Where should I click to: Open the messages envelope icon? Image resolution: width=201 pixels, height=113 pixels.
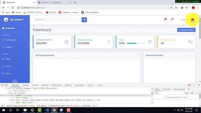tap(171, 19)
